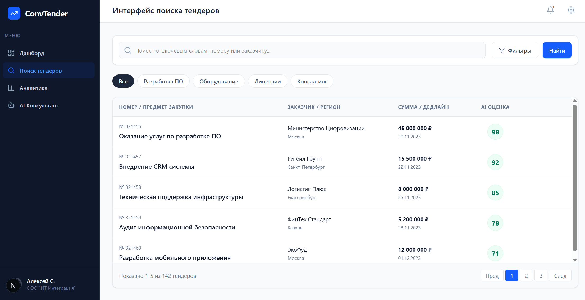Click AI score badge 85

tap(495, 193)
